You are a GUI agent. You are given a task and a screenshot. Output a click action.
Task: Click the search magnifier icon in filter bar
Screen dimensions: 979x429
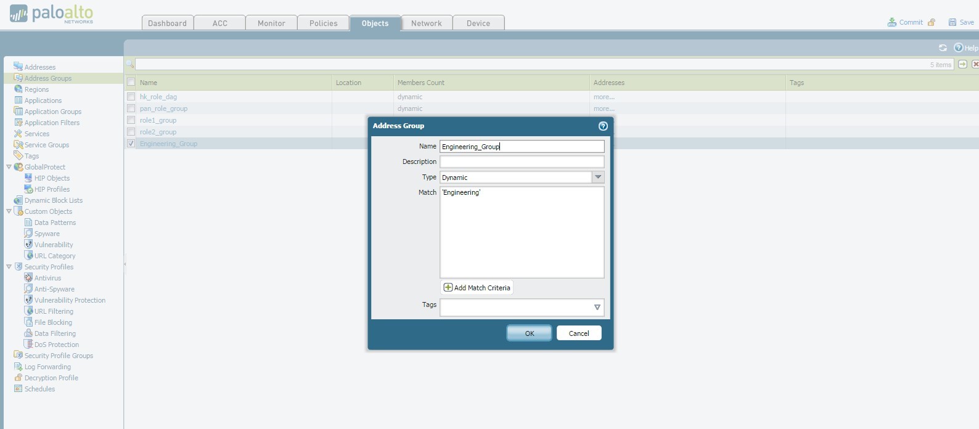click(130, 64)
